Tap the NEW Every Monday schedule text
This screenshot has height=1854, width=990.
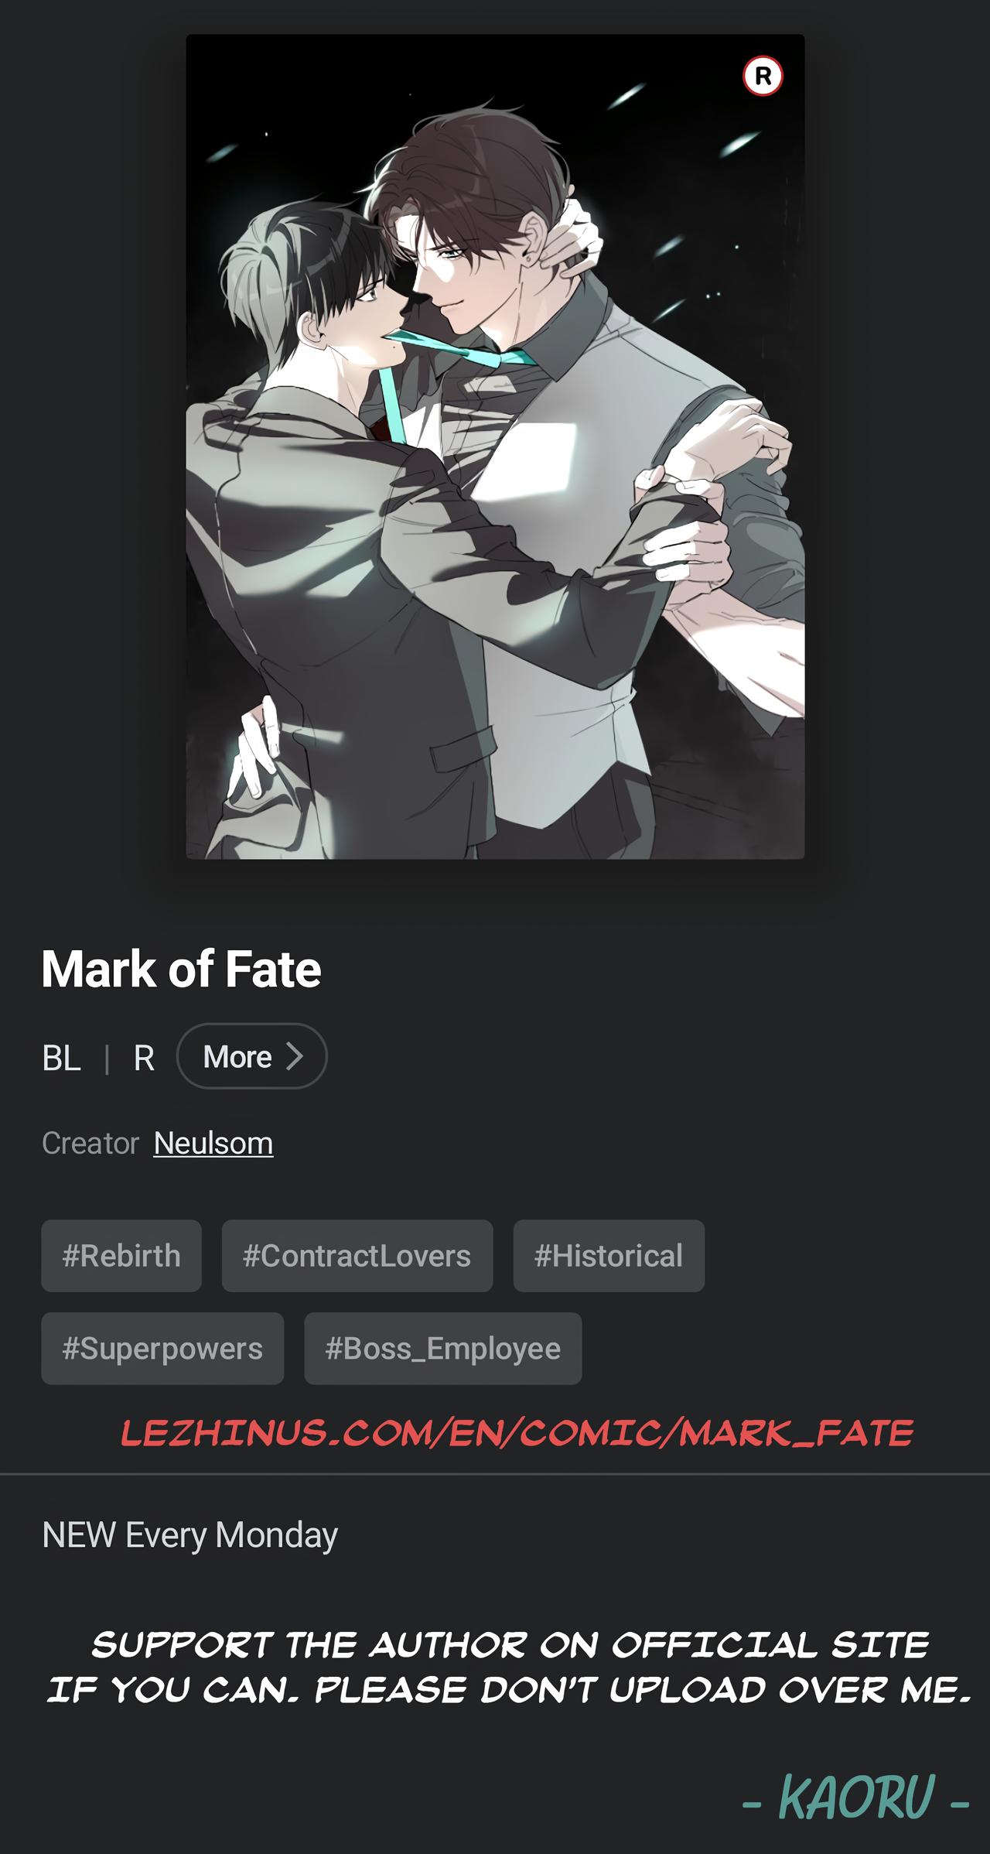click(190, 1535)
